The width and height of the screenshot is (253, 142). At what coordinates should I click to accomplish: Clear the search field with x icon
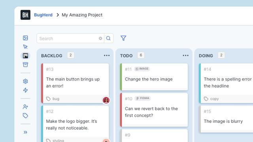click(x=100, y=38)
